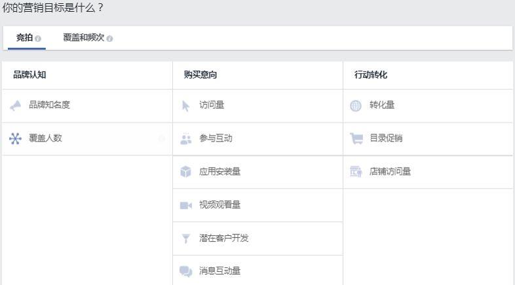
Task: Show info tooltip next to 竞拍
Action: (x=38, y=39)
